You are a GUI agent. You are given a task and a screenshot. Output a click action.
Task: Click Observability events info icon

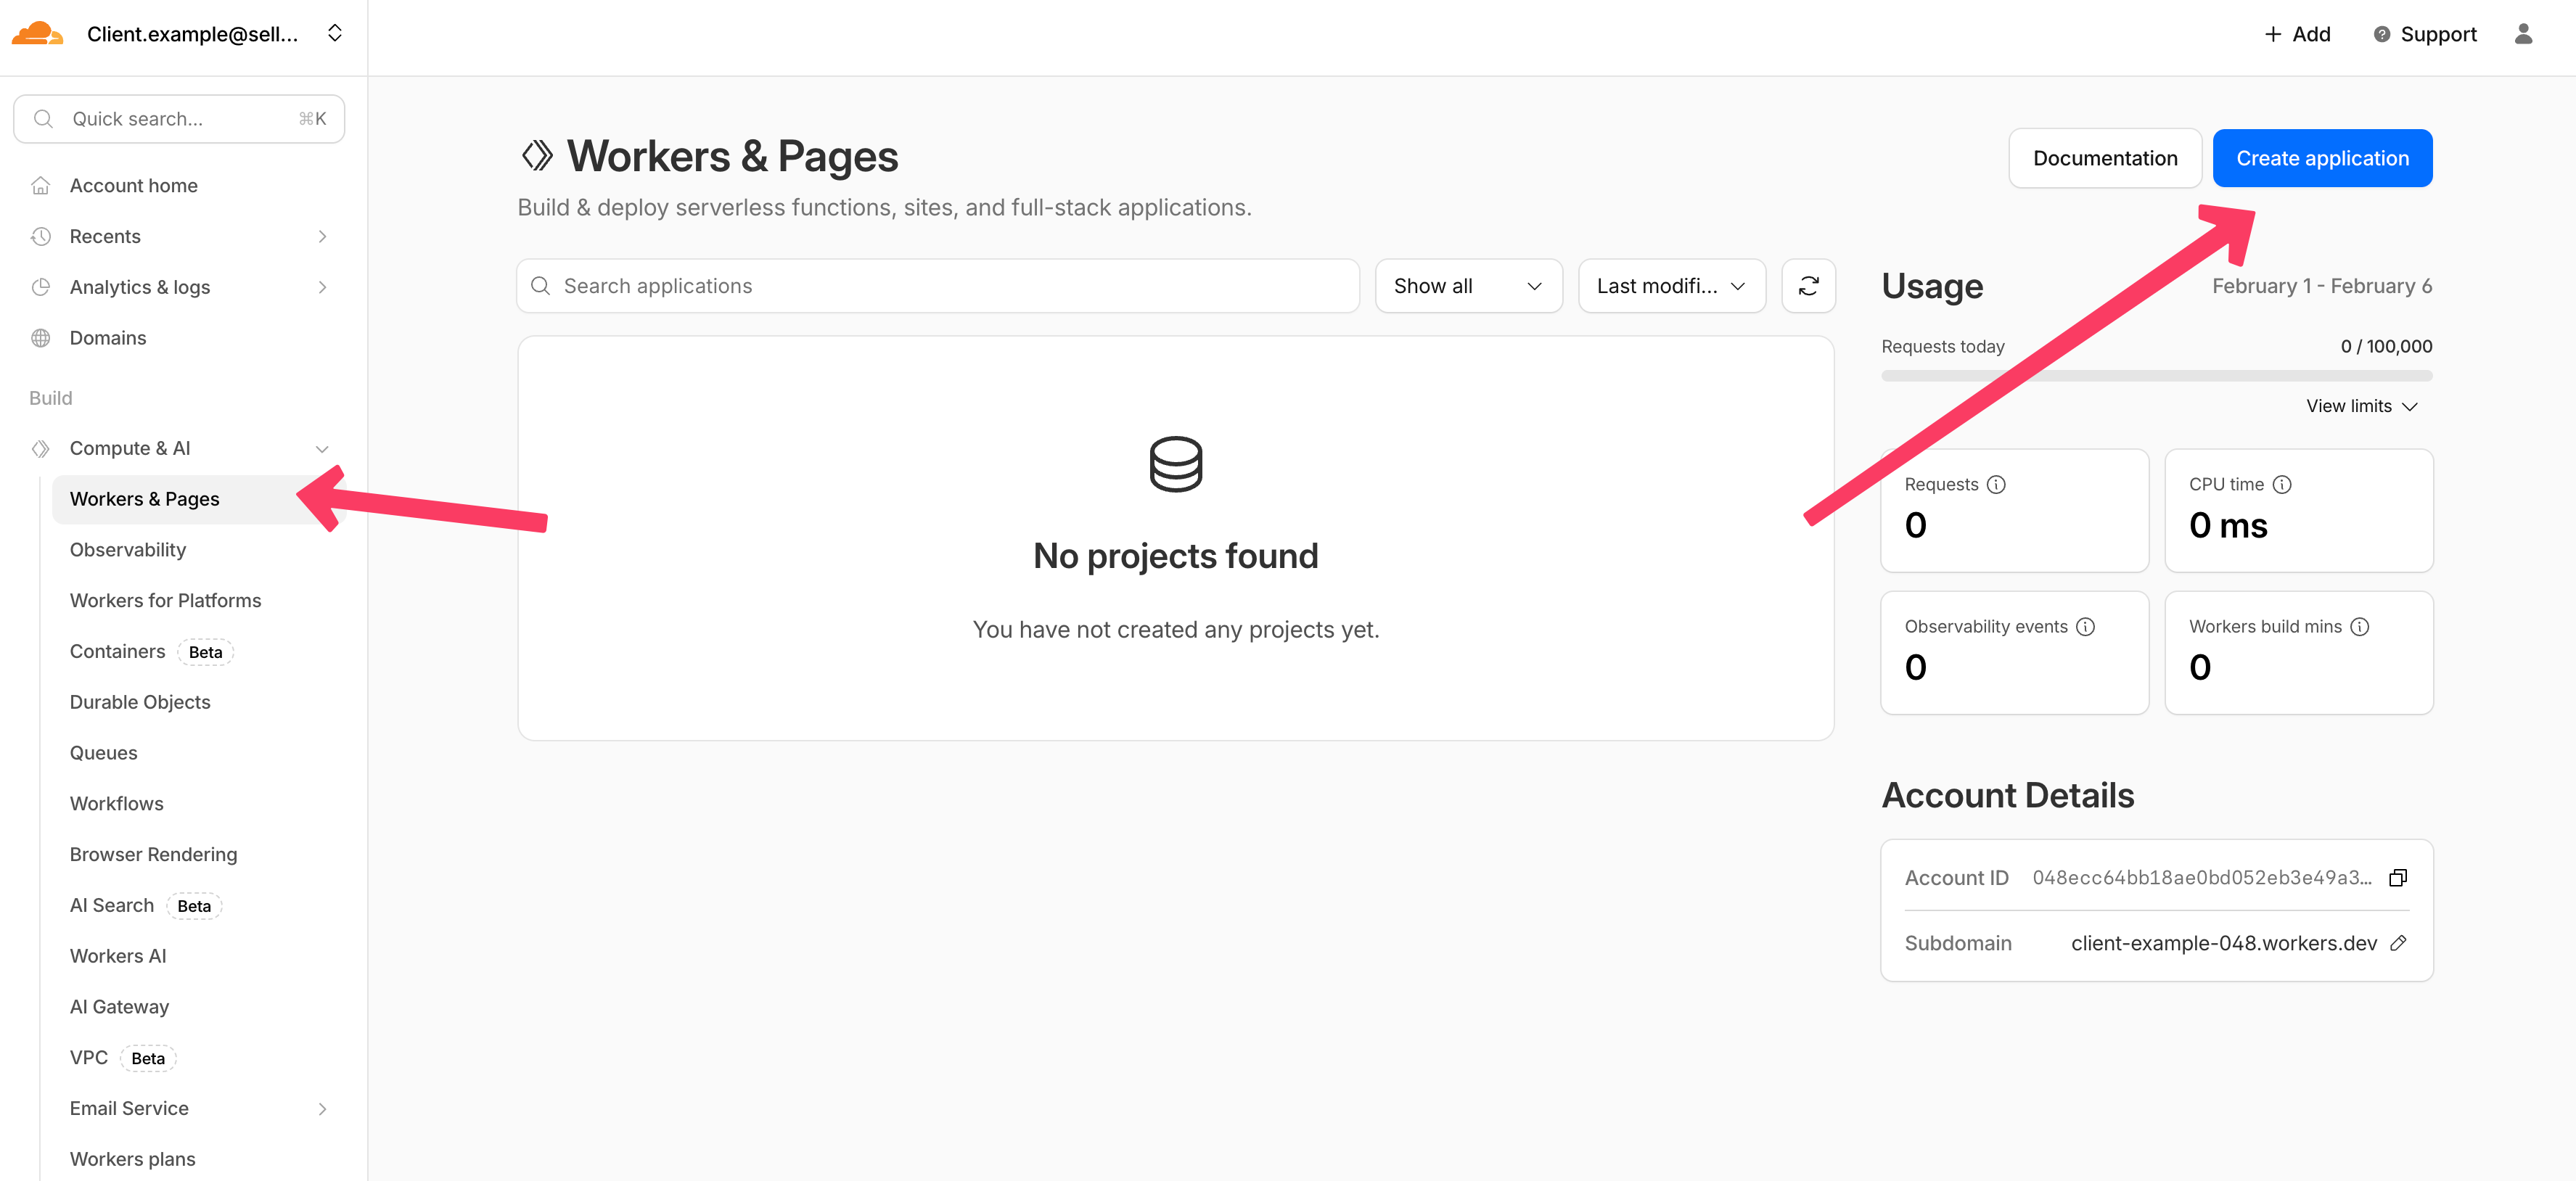(x=2085, y=627)
